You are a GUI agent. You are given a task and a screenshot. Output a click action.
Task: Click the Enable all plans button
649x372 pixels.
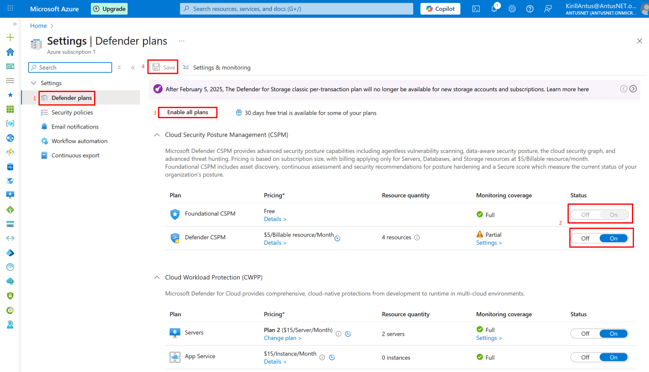point(187,112)
